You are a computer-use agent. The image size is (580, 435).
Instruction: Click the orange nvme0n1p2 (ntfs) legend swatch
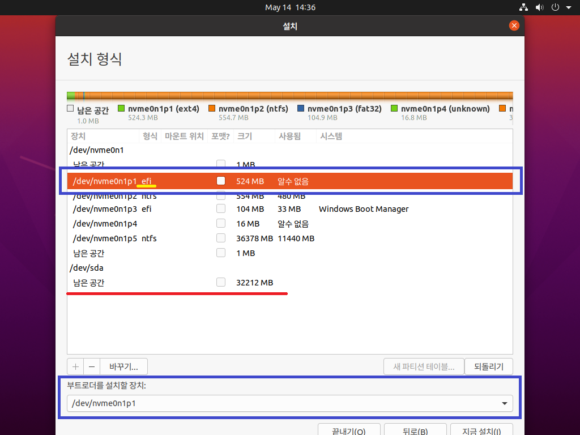212,108
